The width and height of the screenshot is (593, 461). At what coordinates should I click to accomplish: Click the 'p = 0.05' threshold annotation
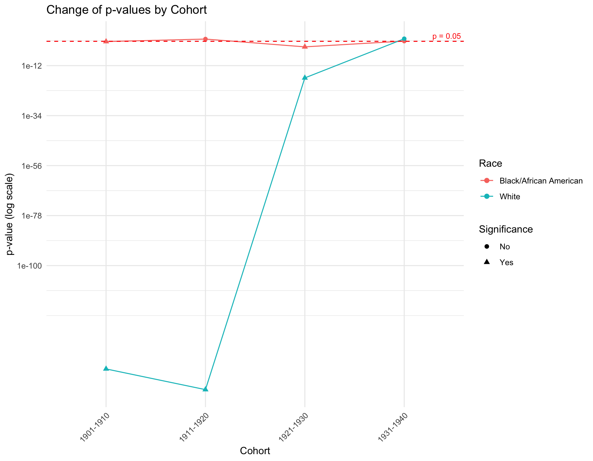click(446, 36)
